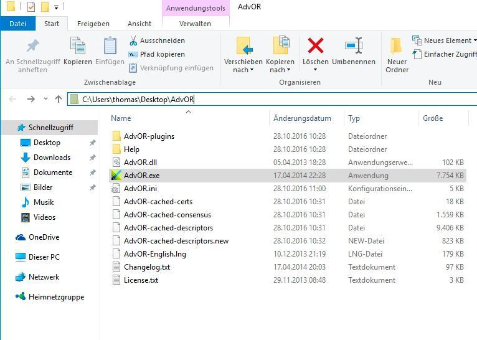Open the Datei menu tab
This screenshot has height=340, width=477.
(18, 24)
